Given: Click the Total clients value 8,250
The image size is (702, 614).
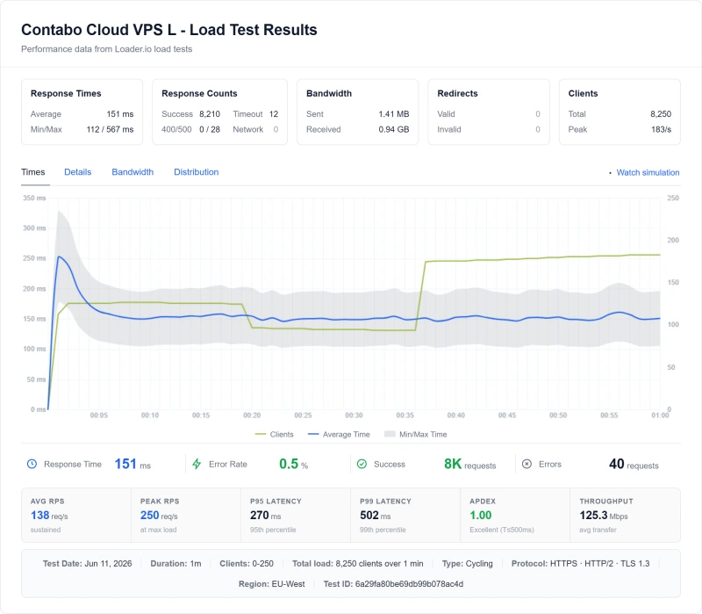Looking at the screenshot, I should click(x=661, y=114).
